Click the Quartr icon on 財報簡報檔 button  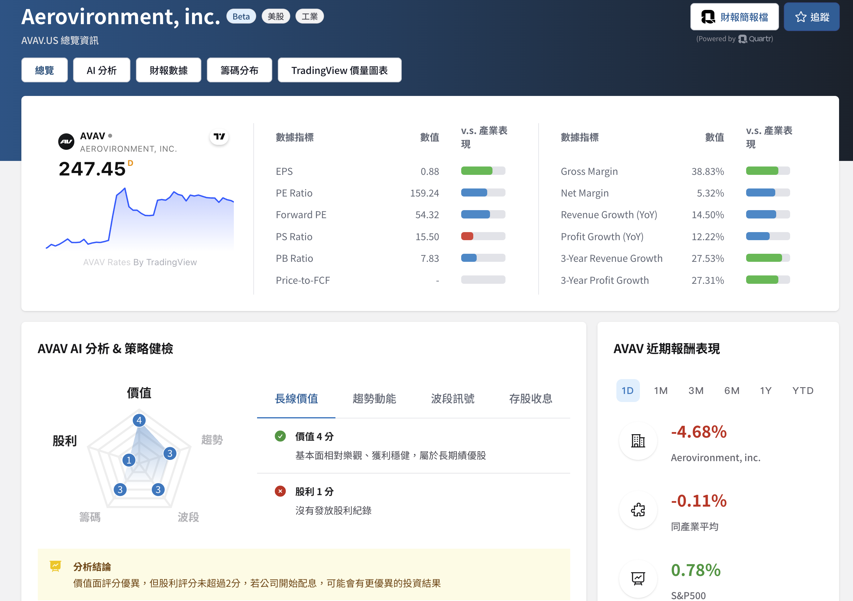pyautogui.click(x=708, y=17)
